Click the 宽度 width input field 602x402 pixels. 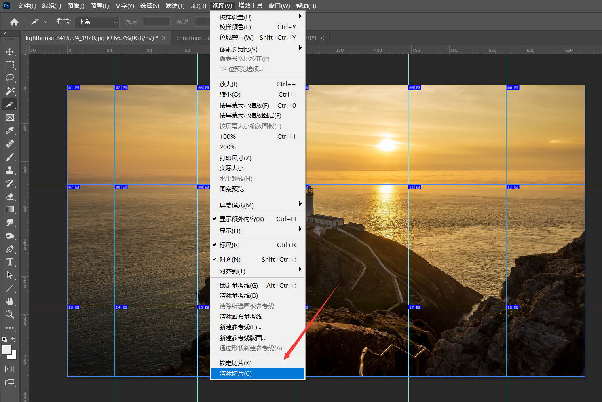(x=157, y=21)
